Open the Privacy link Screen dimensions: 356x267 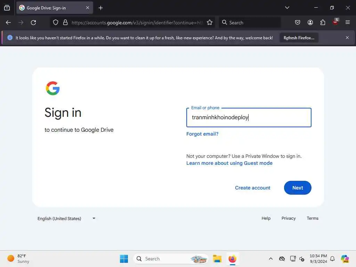click(288, 218)
